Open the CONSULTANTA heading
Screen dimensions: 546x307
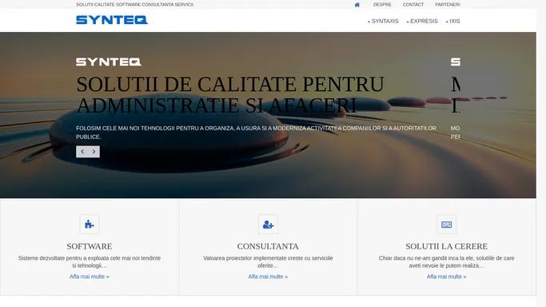click(268, 246)
